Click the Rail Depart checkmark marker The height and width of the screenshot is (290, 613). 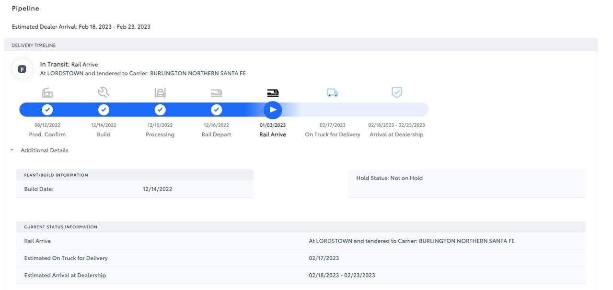[217, 110]
